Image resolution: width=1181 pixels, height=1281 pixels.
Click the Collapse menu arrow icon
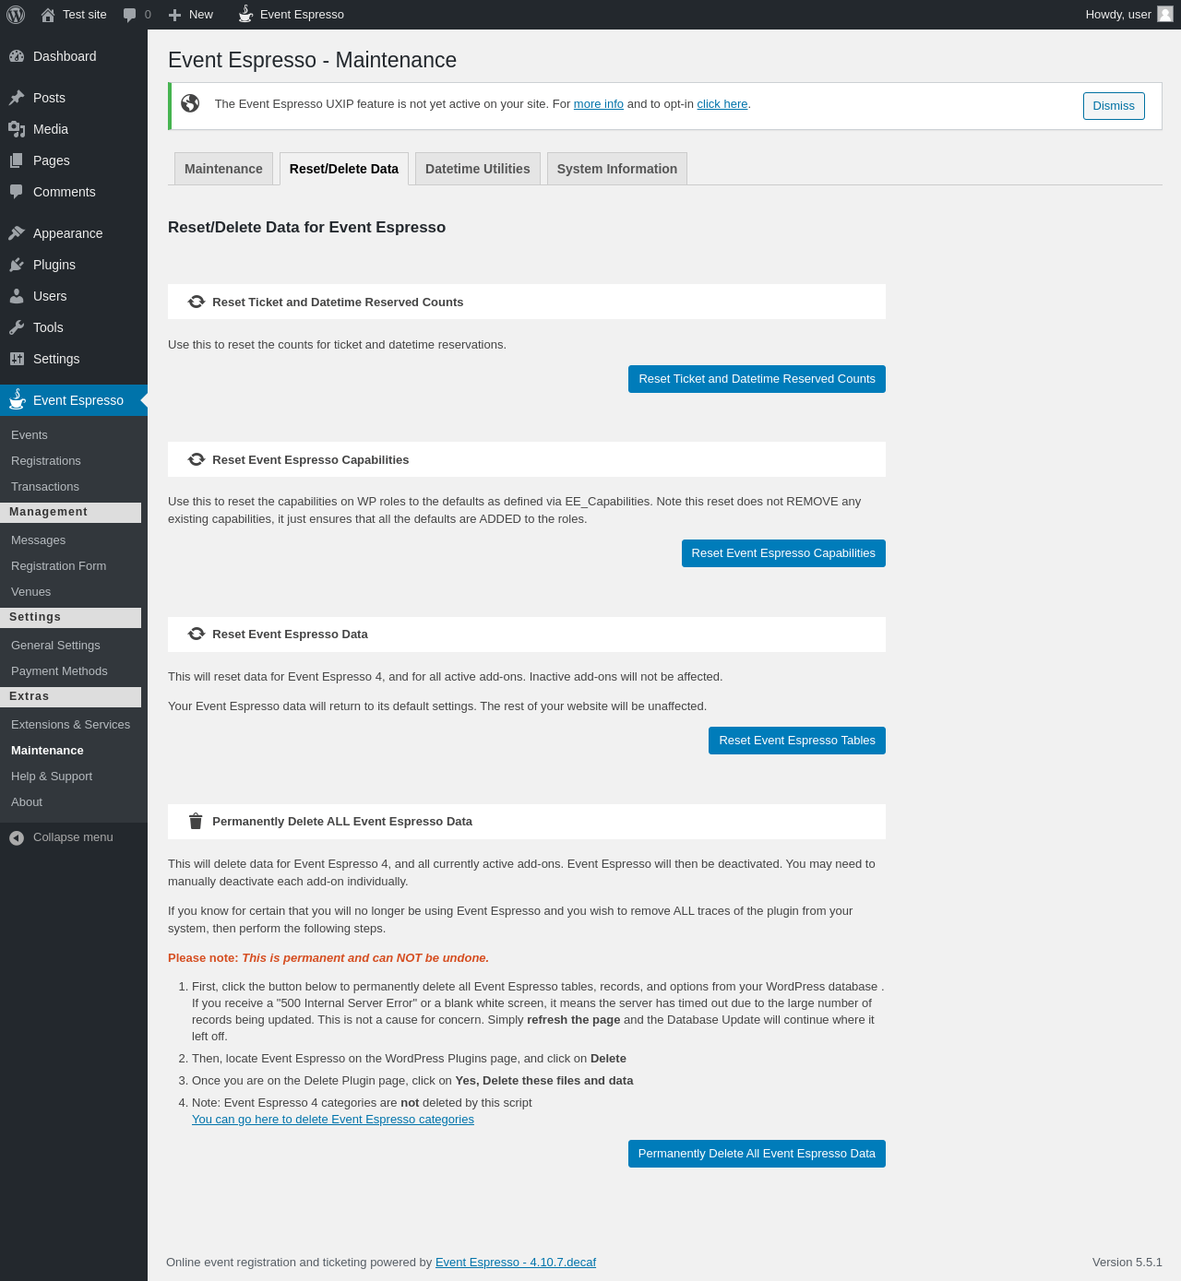17,837
